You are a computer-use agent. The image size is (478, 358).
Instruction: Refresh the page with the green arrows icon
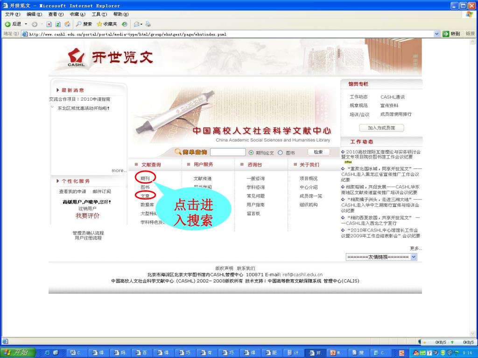[x=58, y=24]
